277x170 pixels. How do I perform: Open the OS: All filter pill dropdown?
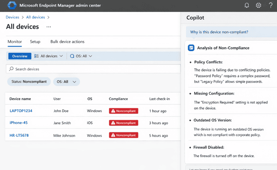(67, 82)
